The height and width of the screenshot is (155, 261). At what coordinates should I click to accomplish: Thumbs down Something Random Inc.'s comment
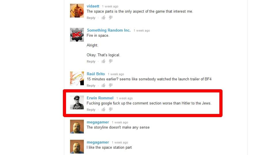pyautogui.click(x=111, y=61)
